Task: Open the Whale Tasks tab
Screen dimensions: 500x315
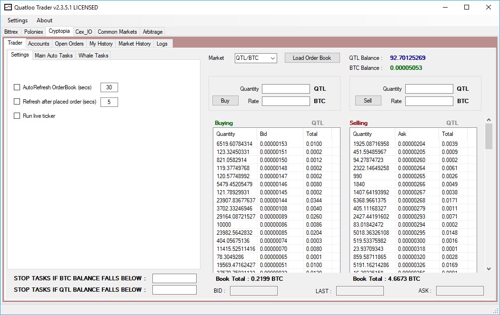Action: click(x=93, y=56)
